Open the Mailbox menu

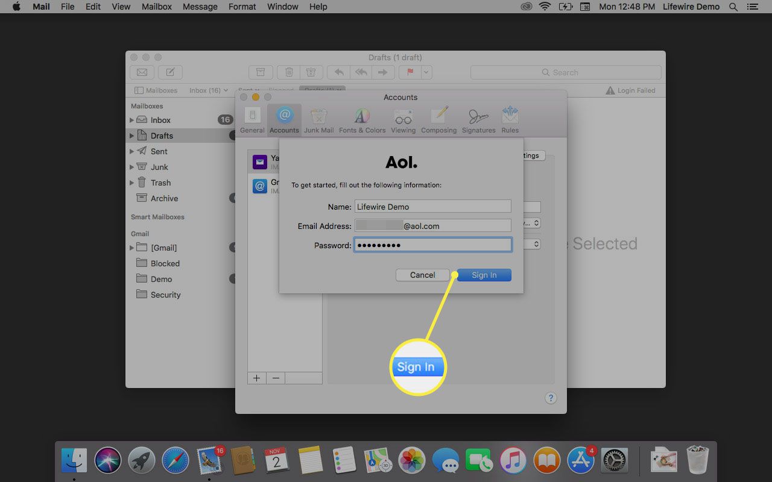click(157, 7)
